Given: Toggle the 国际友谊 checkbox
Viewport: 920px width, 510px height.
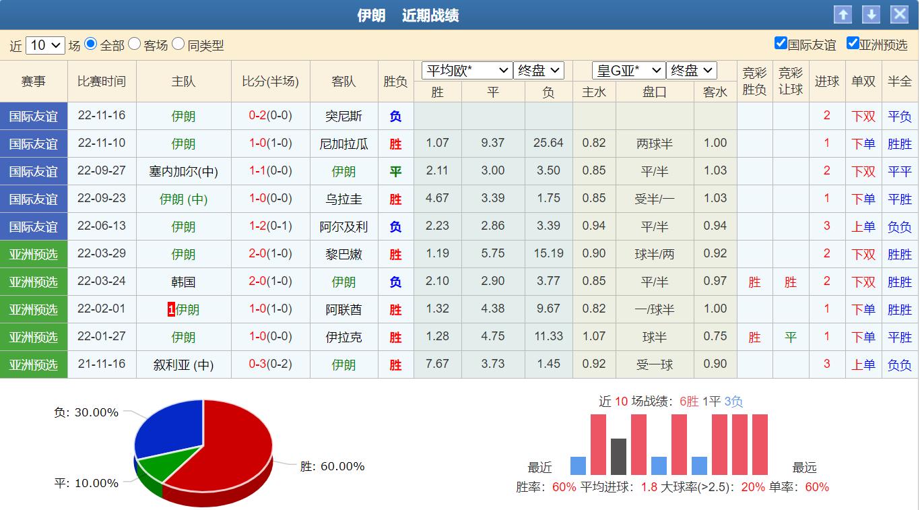Looking at the screenshot, I should click(x=781, y=43).
